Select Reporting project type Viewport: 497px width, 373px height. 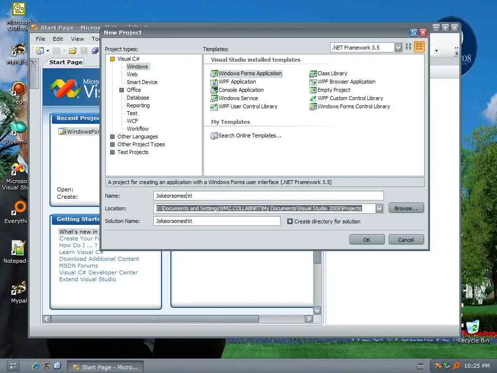[x=138, y=105]
